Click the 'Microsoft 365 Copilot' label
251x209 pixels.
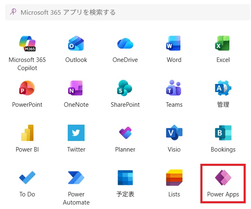(x=27, y=64)
